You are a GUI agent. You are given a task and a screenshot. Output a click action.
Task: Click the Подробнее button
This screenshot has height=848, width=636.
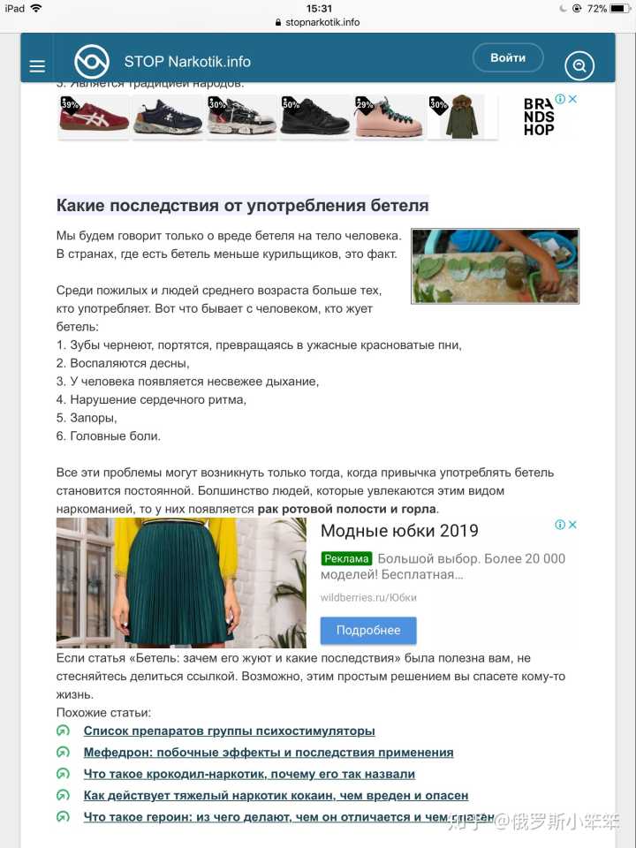coord(368,630)
